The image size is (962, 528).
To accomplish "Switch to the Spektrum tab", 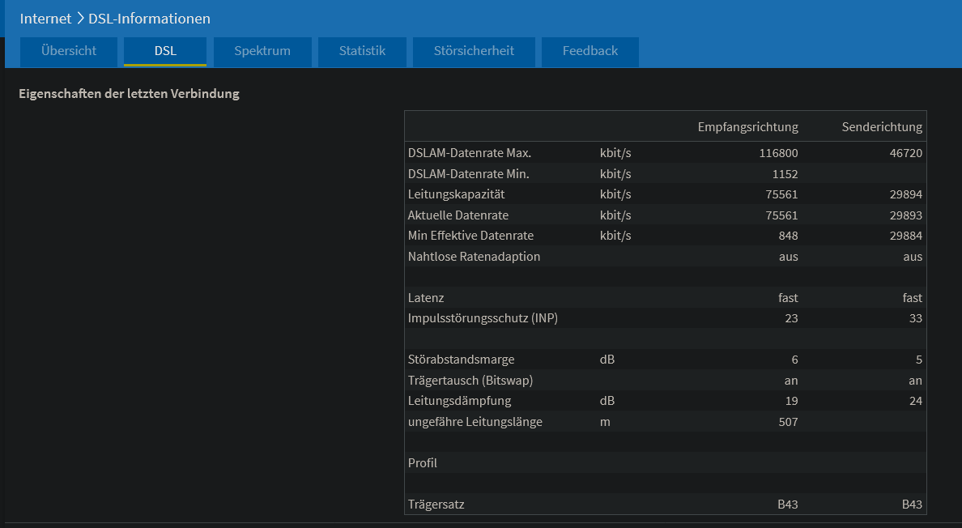I will click(262, 51).
